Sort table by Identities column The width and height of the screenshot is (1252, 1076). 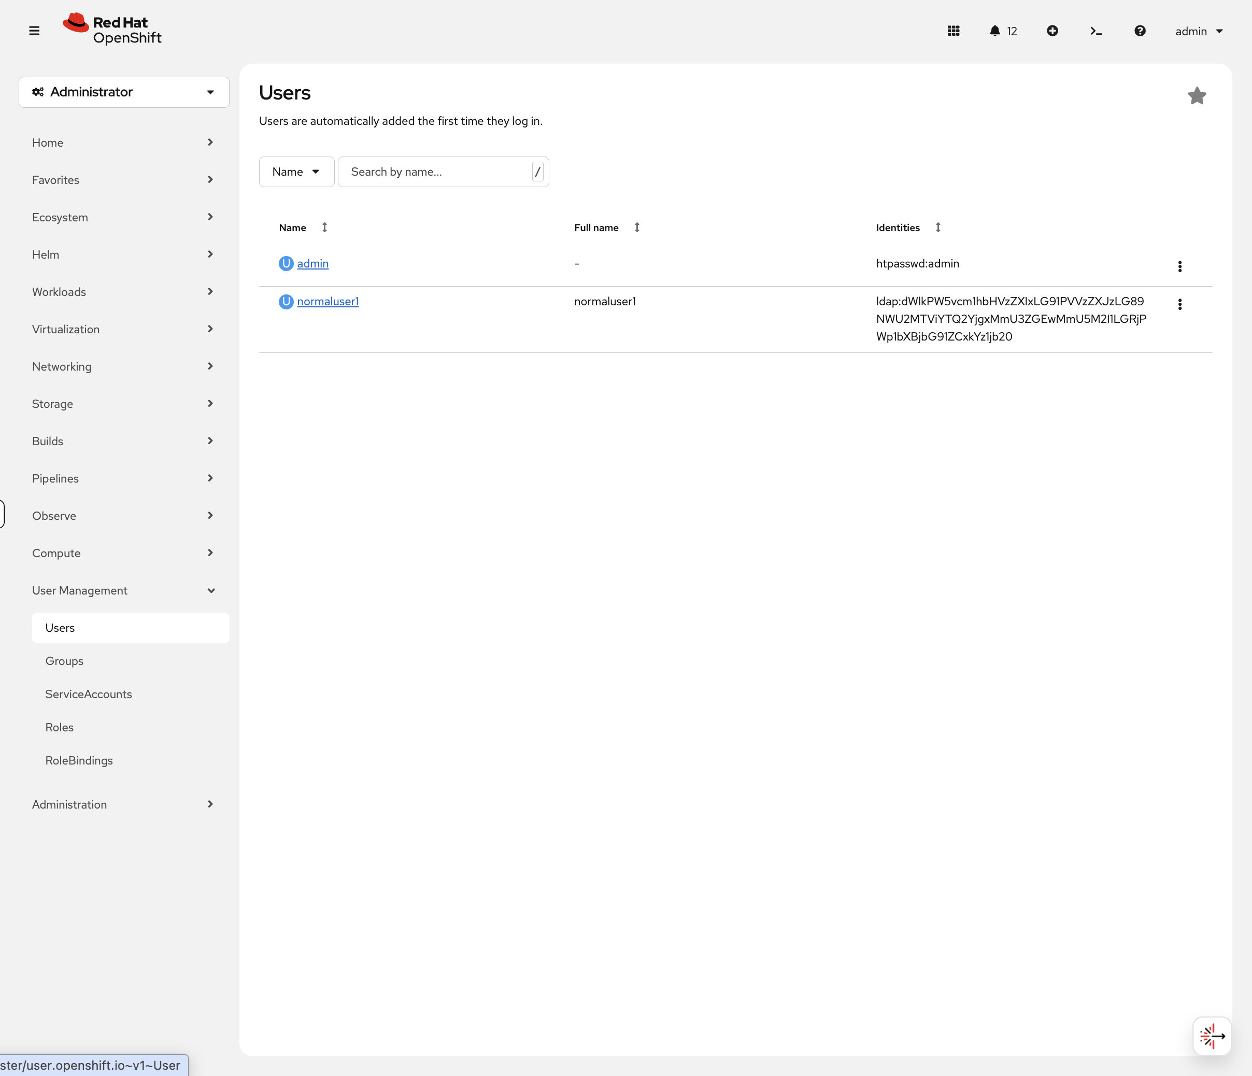click(x=898, y=228)
